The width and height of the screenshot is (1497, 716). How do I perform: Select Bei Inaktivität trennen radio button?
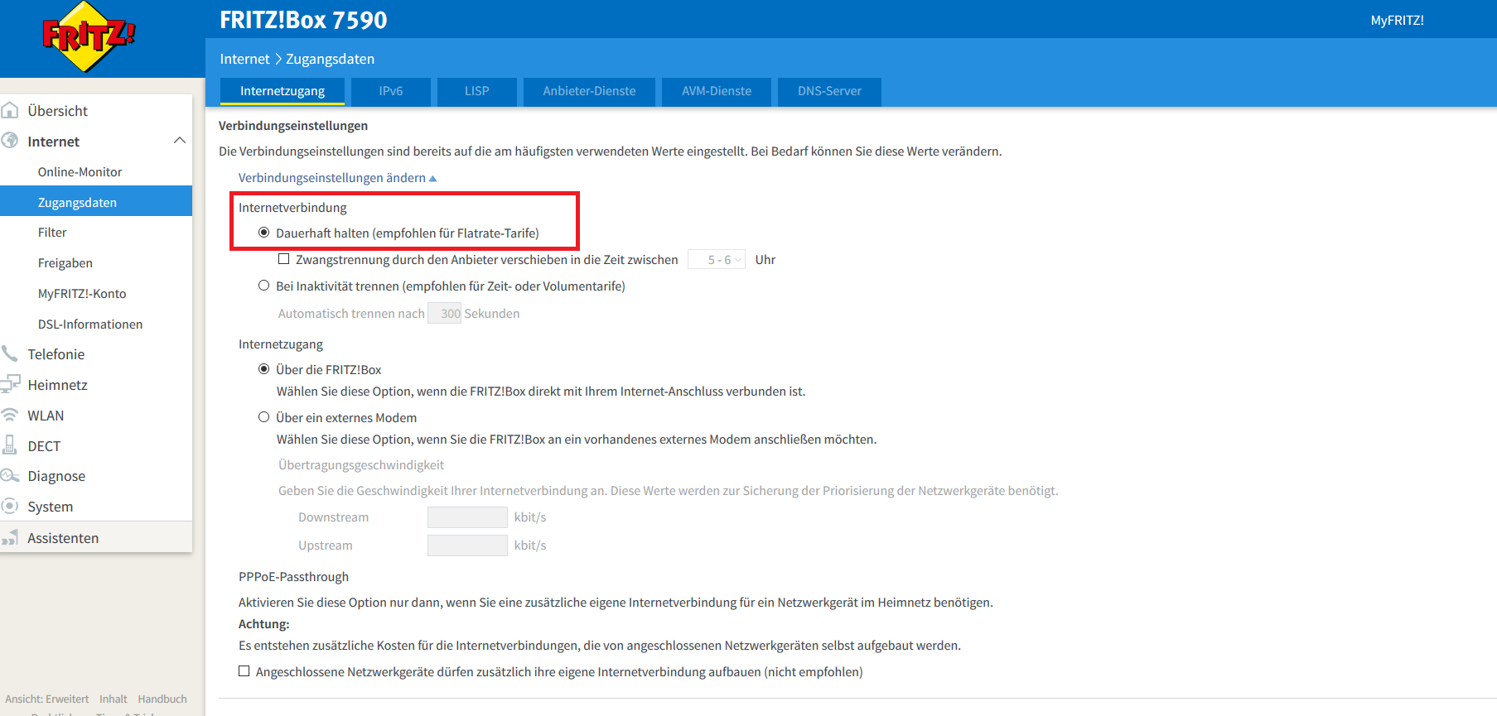(x=263, y=286)
